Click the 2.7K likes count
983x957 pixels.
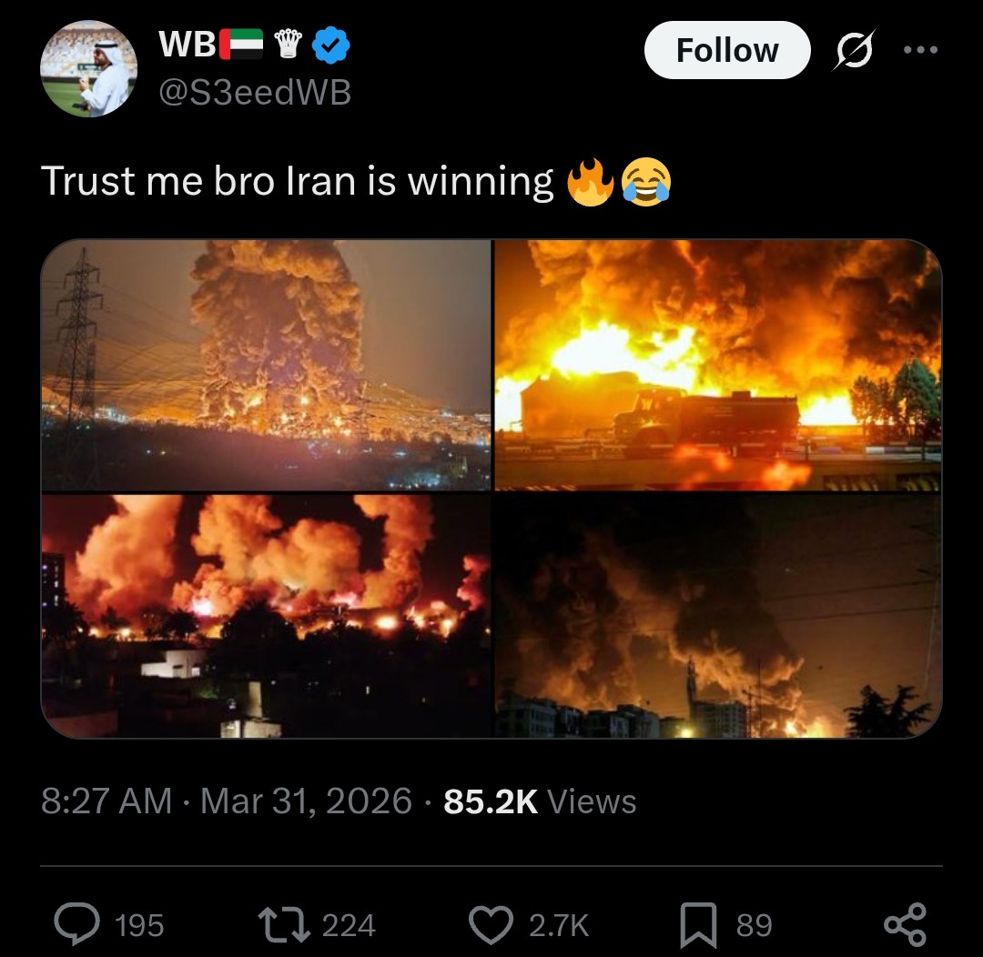pos(559,926)
